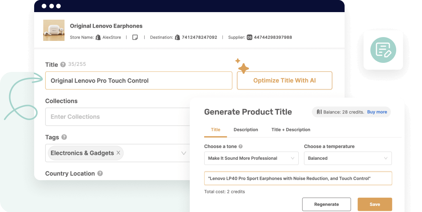Click the AlexStore store name
This screenshot has height=212, width=422.
click(x=112, y=37)
